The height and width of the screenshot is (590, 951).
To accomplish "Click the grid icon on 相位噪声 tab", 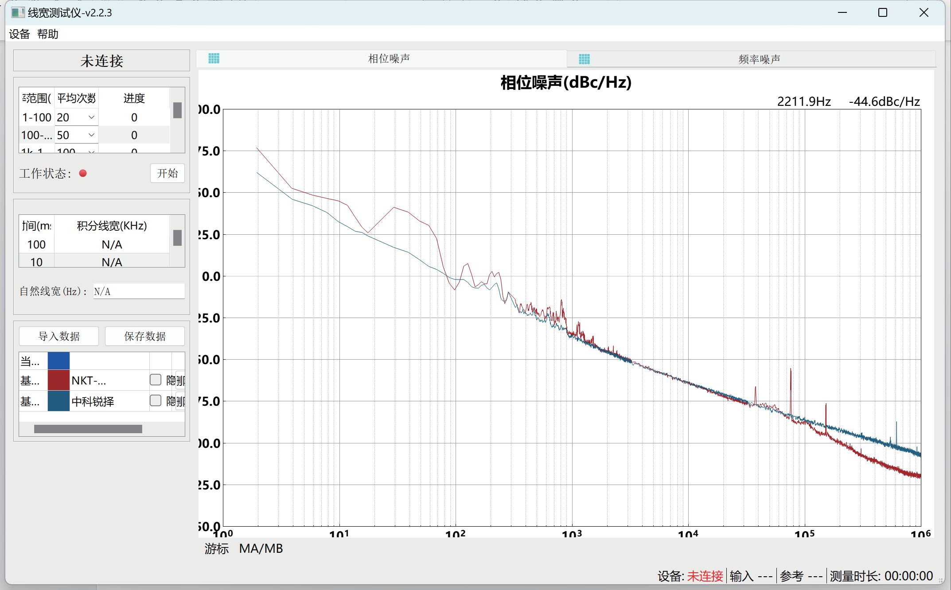I will pyautogui.click(x=214, y=58).
